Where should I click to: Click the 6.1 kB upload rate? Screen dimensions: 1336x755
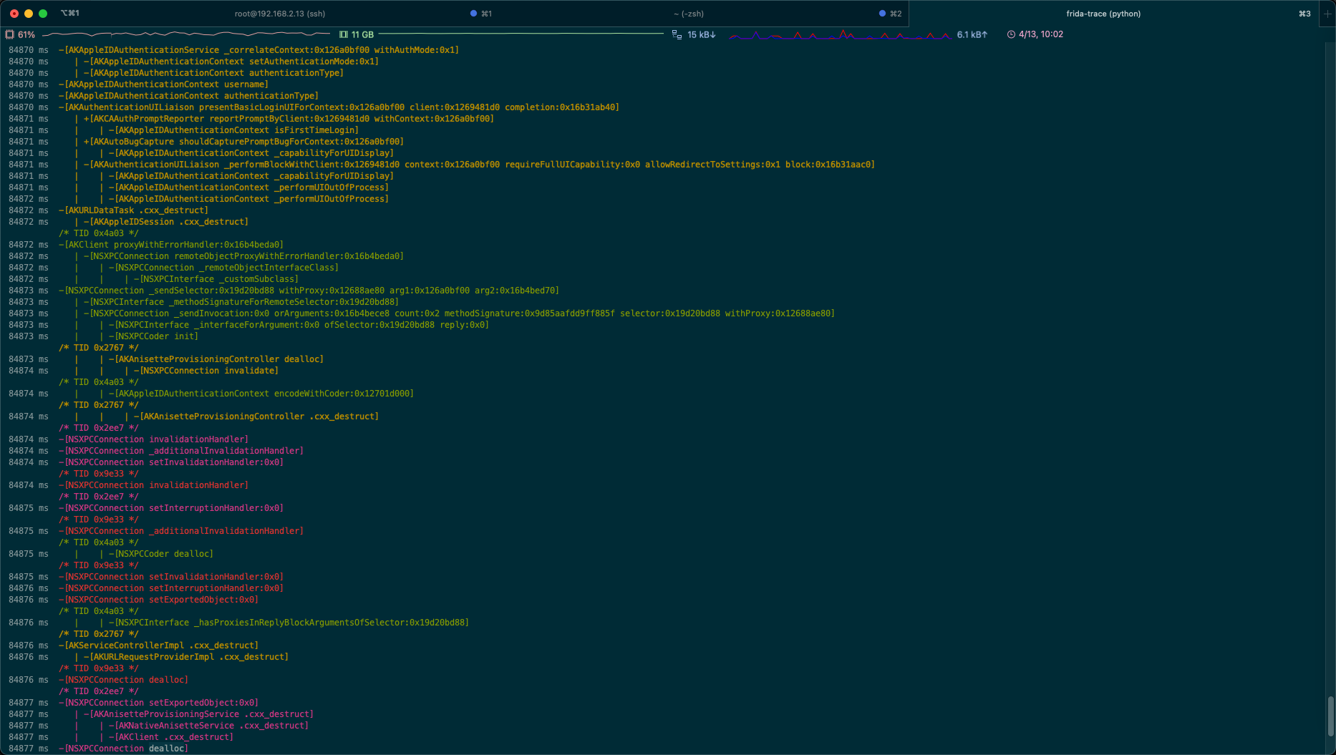point(972,34)
